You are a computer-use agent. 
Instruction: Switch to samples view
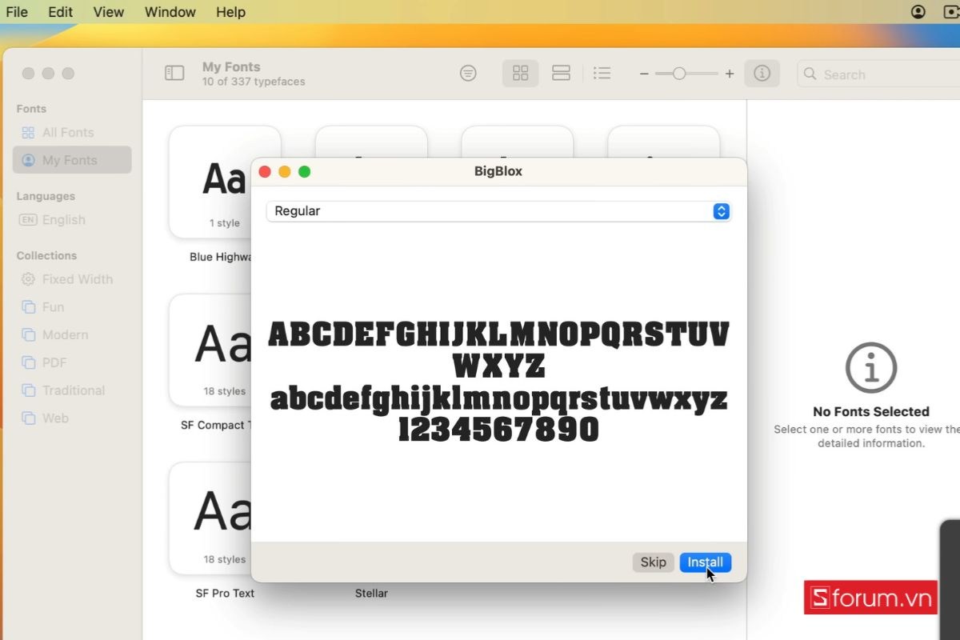pos(561,74)
